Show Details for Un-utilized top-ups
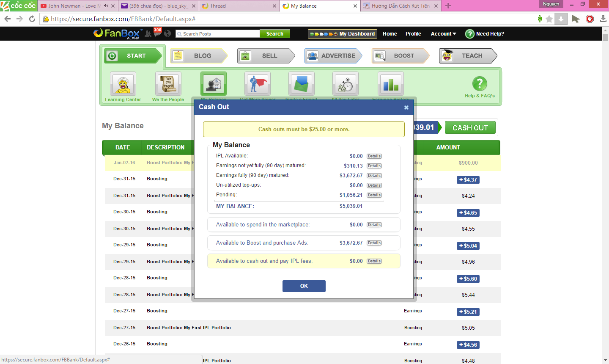The width and height of the screenshot is (609, 364). point(374,185)
